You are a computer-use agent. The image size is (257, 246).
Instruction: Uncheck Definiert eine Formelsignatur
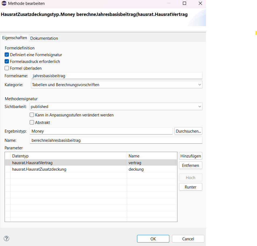pos(6,55)
